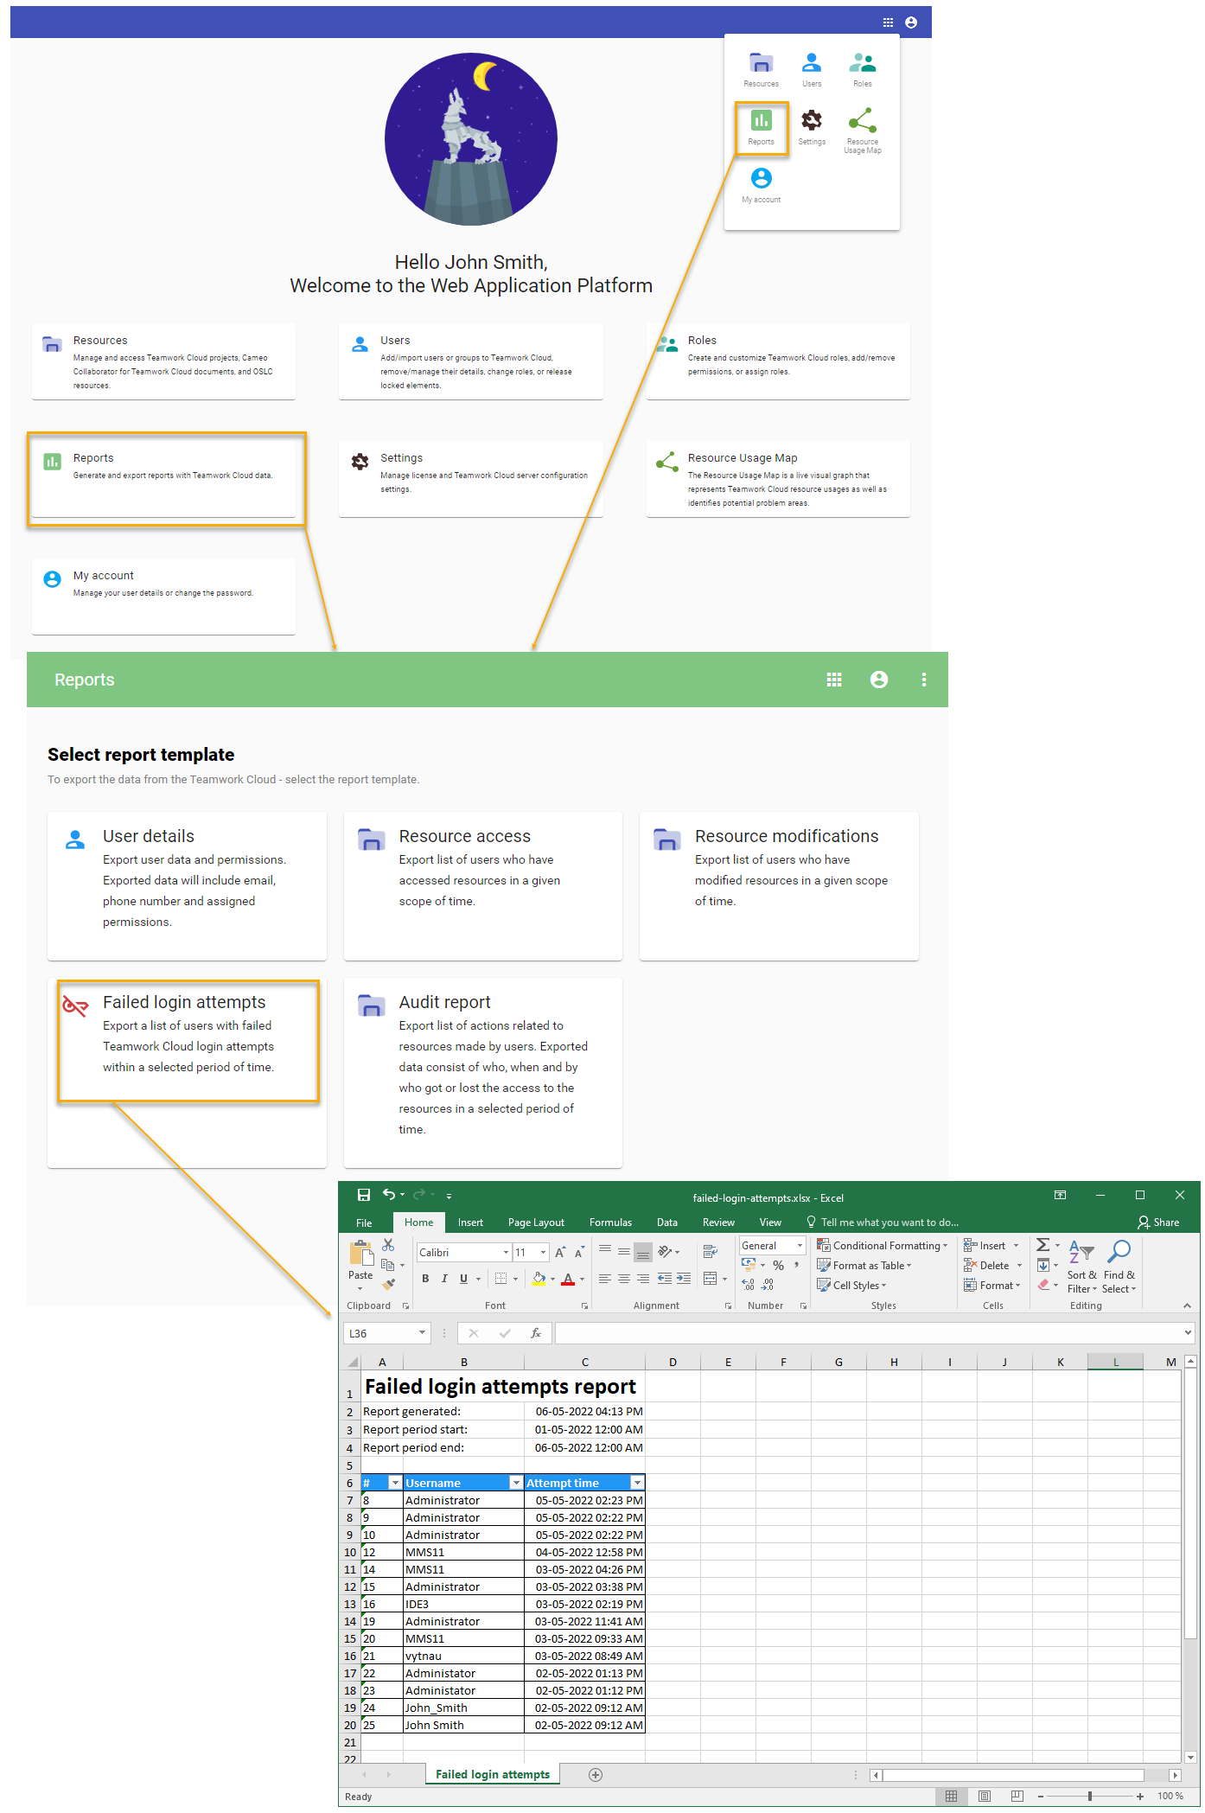
Task: Open Reports from the app launcher popup
Action: pyautogui.click(x=761, y=128)
